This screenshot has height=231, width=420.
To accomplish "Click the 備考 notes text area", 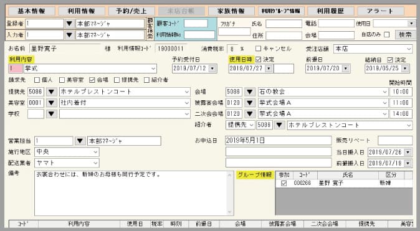I will click(130, 193).
